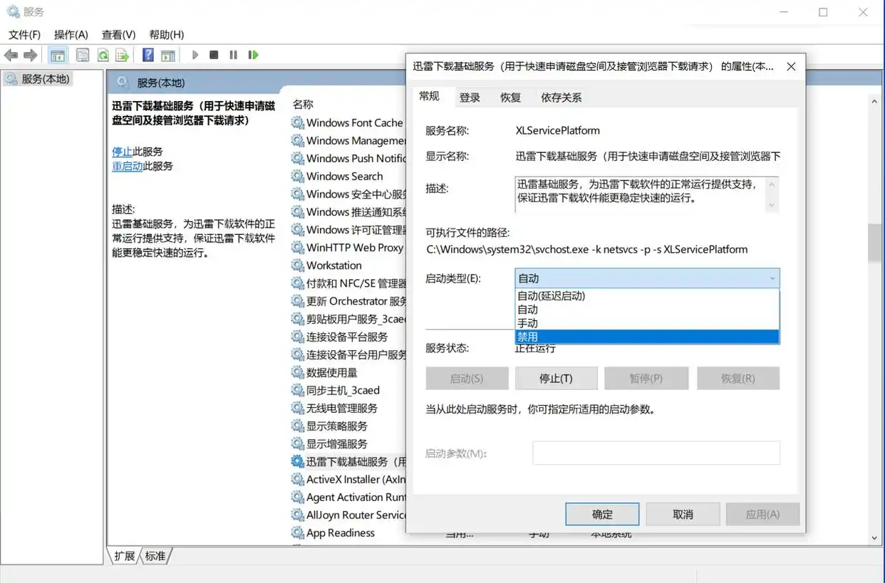Click the Properties toolbar icon
Image resolution: width=885 pixels, height=583 pixels.
tap(82, 55)
